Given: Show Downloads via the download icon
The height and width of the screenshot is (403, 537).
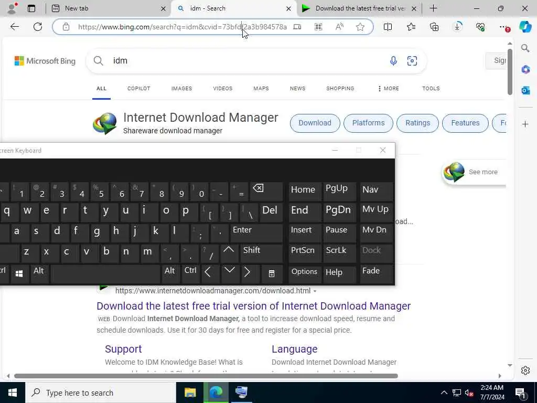Looking at the screenshot, I should 457,27.
